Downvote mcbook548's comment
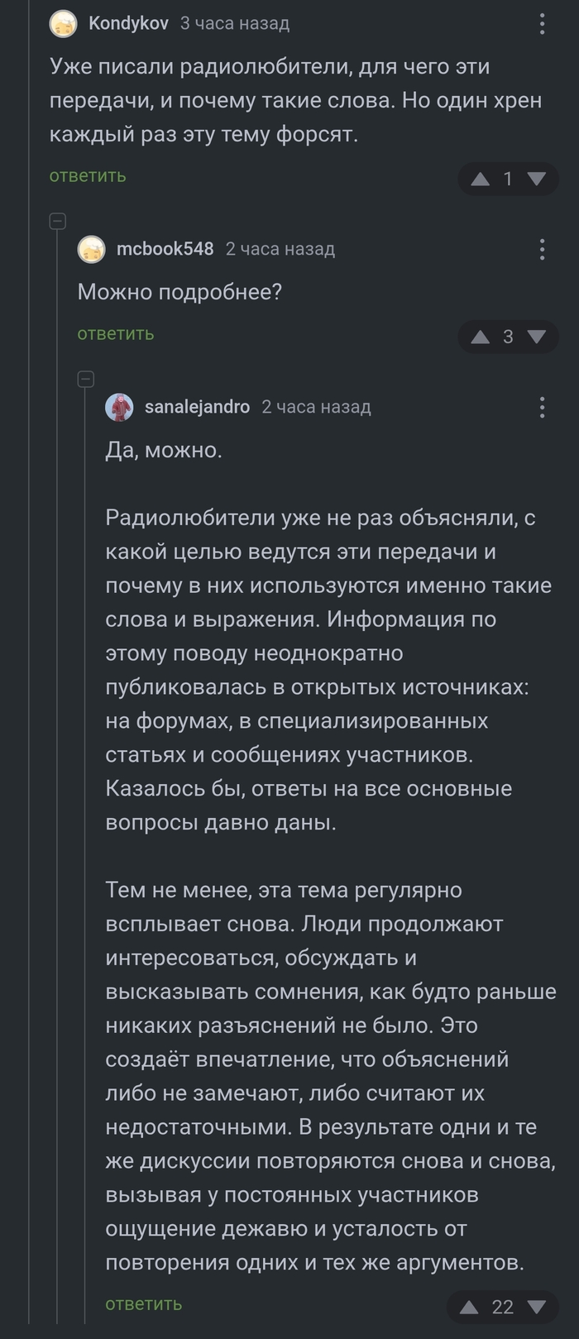 538,336
